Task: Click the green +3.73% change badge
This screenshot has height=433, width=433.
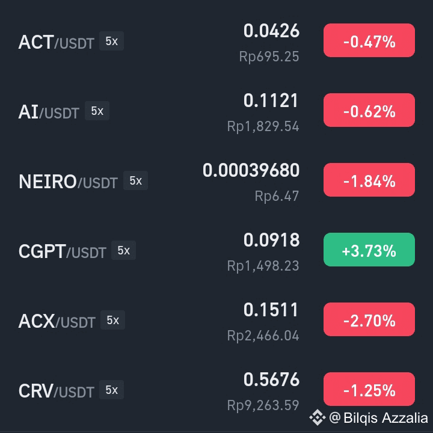Action: pyautogui.click(x=369, y=250)
